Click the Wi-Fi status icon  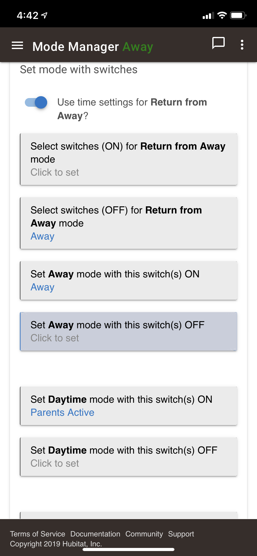[222, 15]
